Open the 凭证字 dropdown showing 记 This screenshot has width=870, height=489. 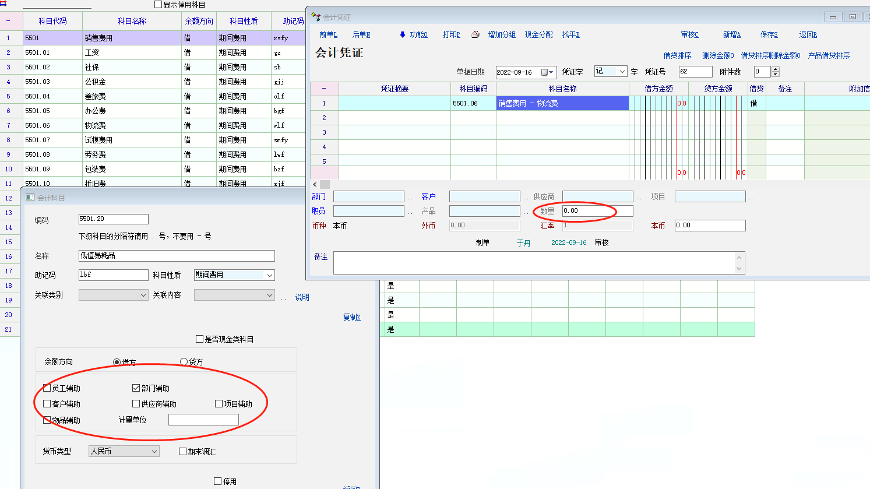622,72
